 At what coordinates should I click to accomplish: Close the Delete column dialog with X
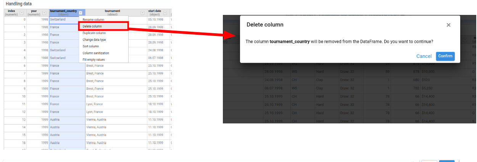click(x=448, y=25)
